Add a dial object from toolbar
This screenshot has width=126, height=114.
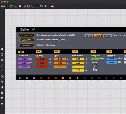pos(41,6)
